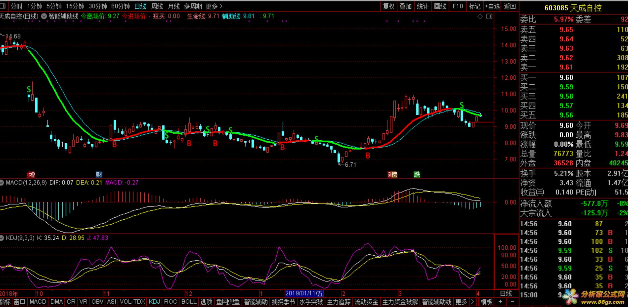Select the 日线 daily period tab
Viewport: 628px width, 307px height.
(x=140, y=6)
